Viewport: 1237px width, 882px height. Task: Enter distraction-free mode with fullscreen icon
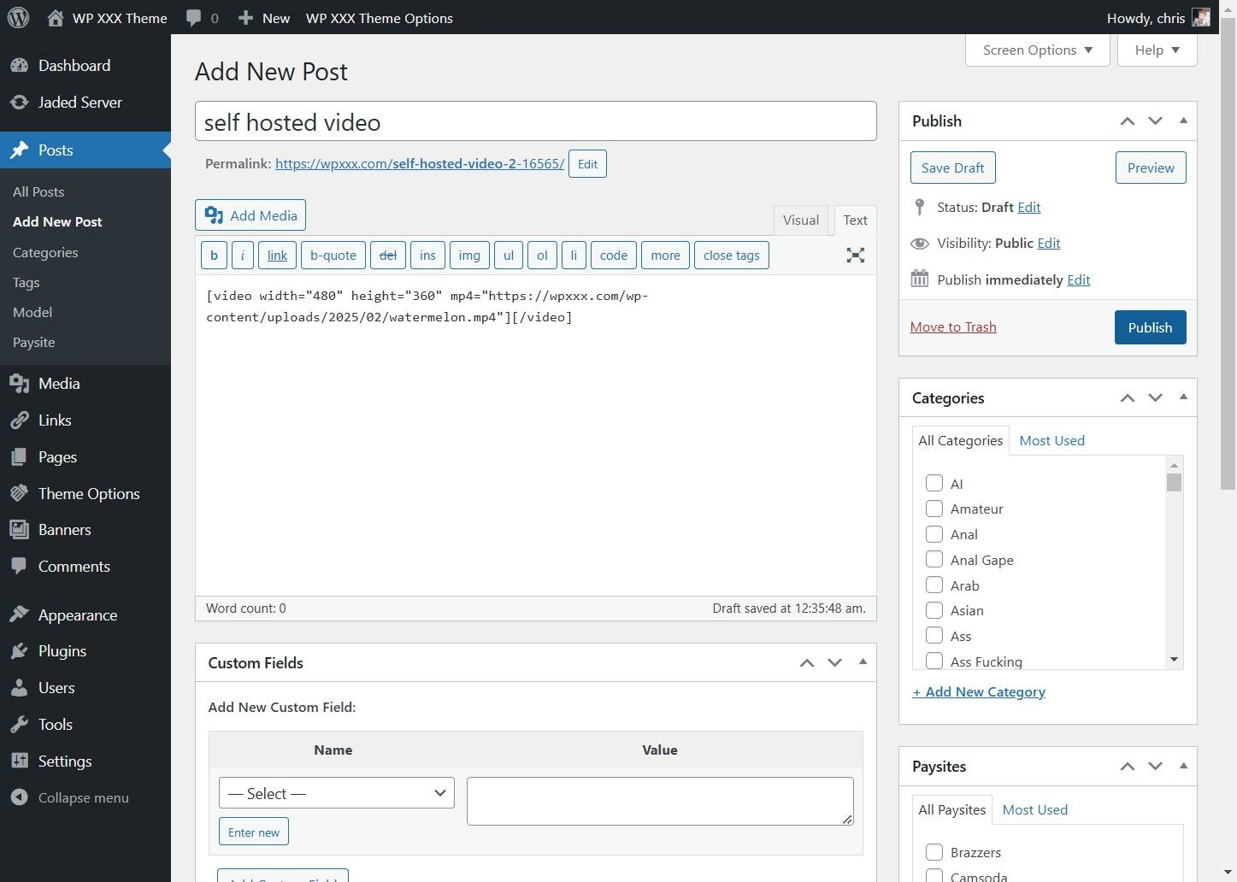[x=855, y=255]
